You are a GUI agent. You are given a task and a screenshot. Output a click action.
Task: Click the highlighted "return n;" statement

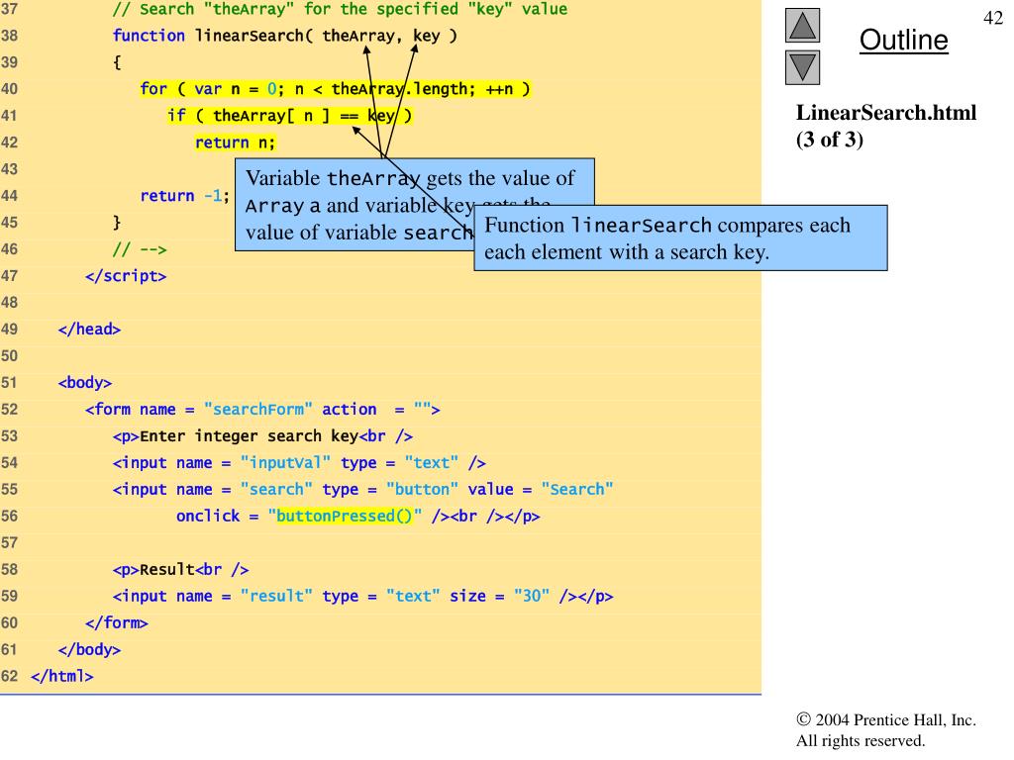point(235,142)
